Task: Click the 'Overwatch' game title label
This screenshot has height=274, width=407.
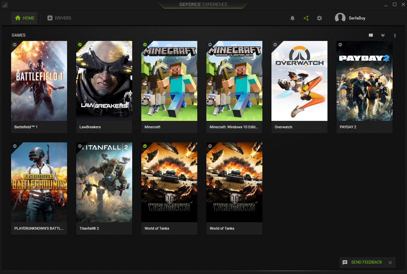Action: coord(284,127)
